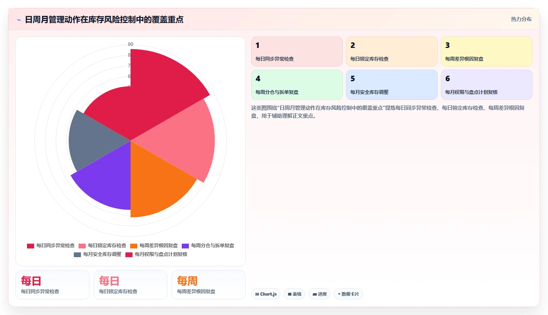Click the purple legend color swatch
This screenshot has height=315, width=548.
click(x=185, y=246)
